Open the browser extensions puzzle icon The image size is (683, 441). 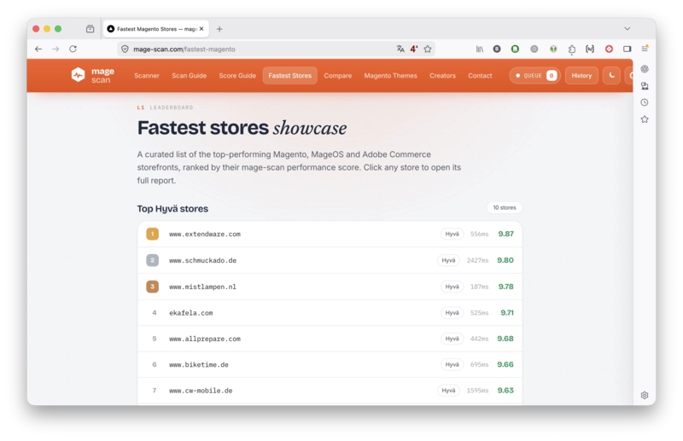point(571,49)
